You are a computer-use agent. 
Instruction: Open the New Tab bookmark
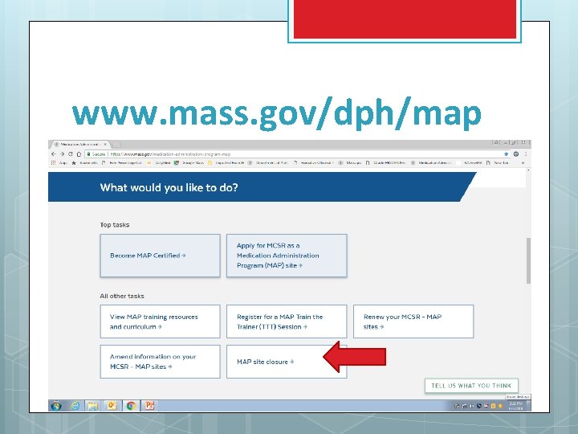[x=498, y=162]
